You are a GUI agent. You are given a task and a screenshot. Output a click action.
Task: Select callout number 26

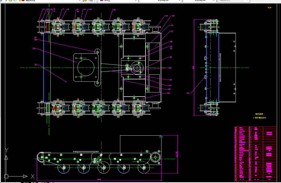168,93
